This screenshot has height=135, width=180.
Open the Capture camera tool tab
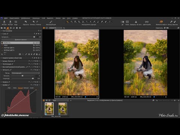(x=4, y=28)
